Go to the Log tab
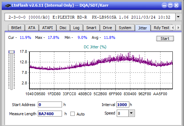Screen dimensions: 184x126 pos(76,28)
